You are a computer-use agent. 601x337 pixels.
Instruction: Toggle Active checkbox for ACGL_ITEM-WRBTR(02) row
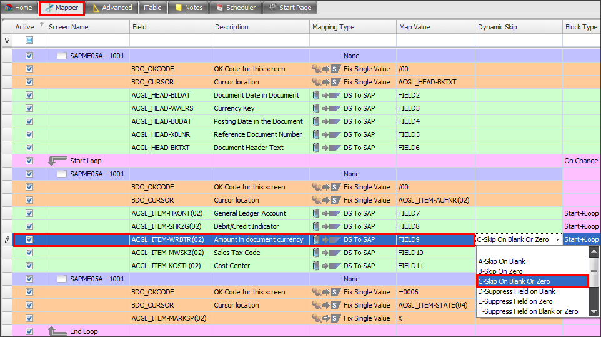(x=29, y=239)
